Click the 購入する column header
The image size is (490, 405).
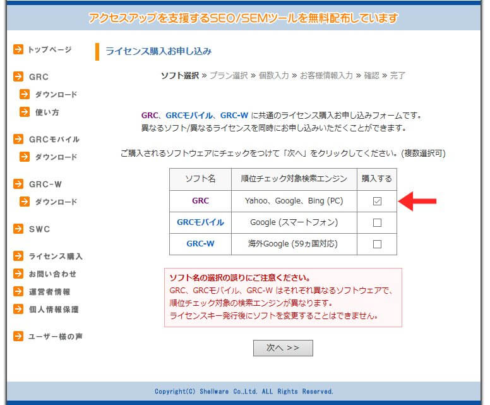[x=377, y=179]
